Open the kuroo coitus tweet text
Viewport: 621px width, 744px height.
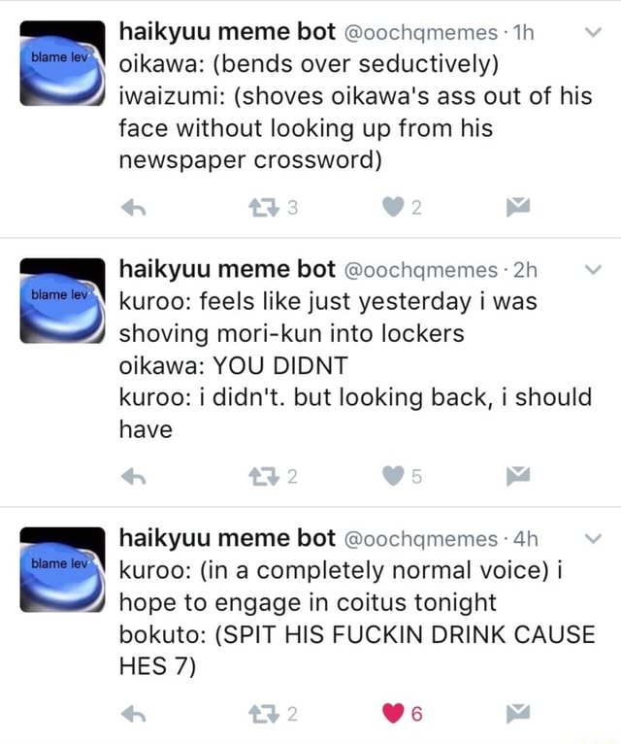click(356, 619)
